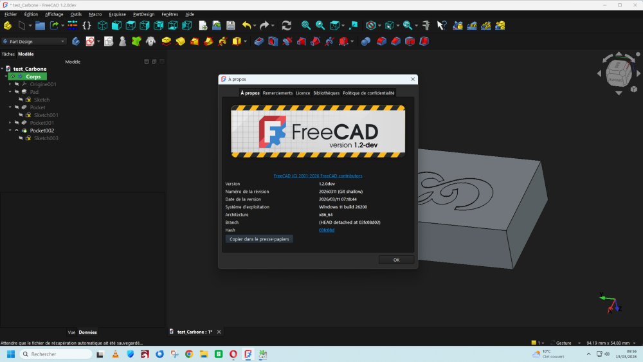643x362 pixels.
Task: Switch to the Tâches panel tab
Action: [x=8, y=54]
